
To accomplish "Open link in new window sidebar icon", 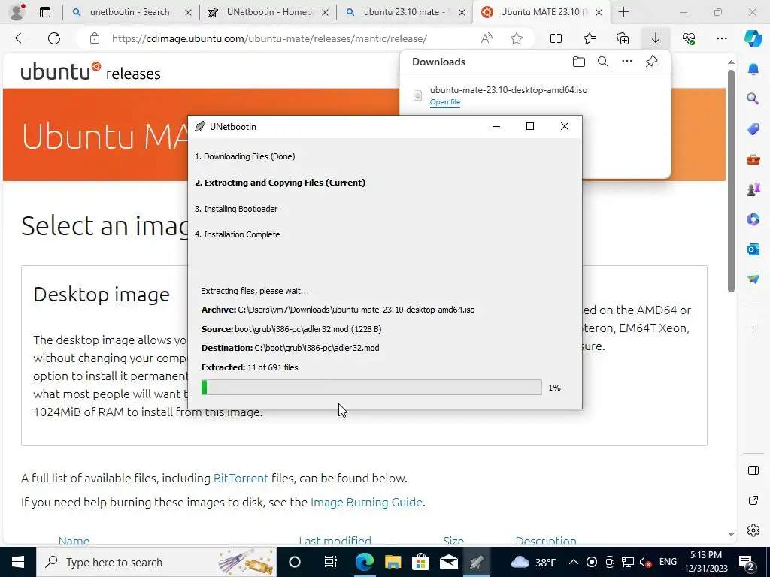I will (x=753, y=500).
